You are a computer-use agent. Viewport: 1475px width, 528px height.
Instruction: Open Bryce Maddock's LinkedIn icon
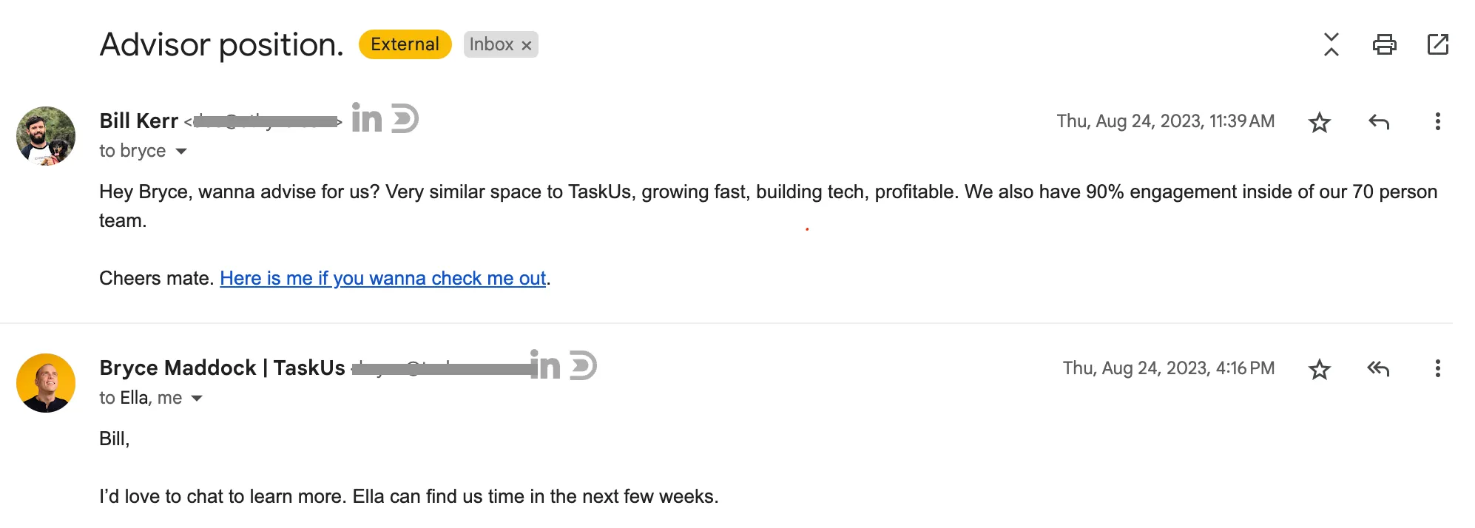pos(545,365)
